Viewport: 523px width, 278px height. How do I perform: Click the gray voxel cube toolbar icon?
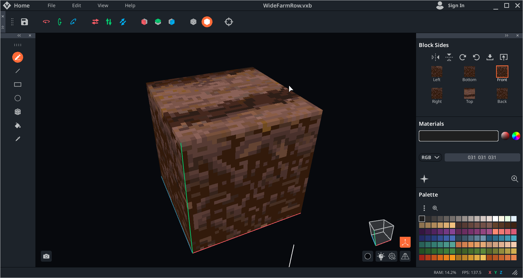click(193, 22)
